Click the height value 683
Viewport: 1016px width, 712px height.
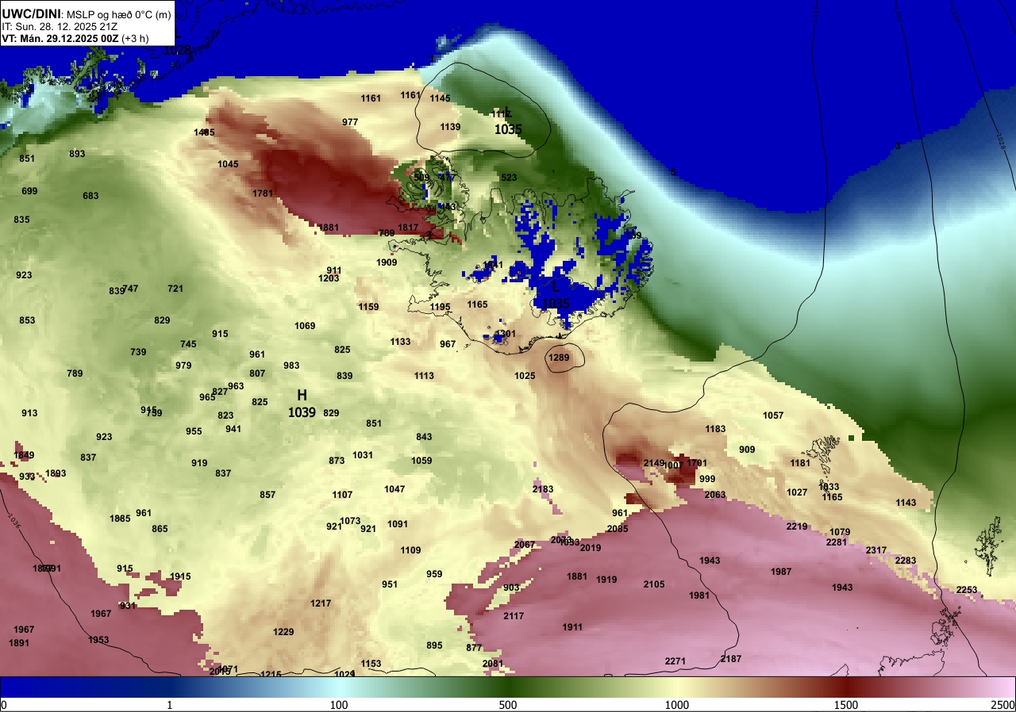tap(90, 196)
